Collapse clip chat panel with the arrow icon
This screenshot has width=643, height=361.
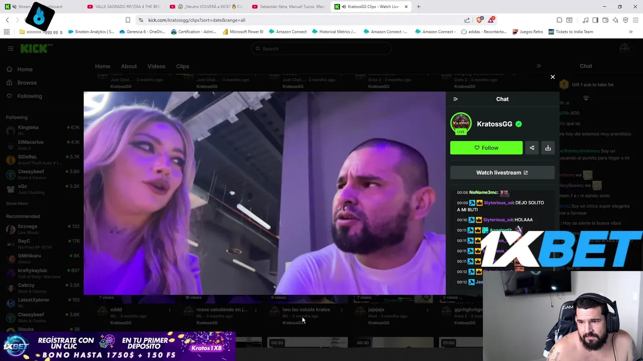tap(456, 99)
